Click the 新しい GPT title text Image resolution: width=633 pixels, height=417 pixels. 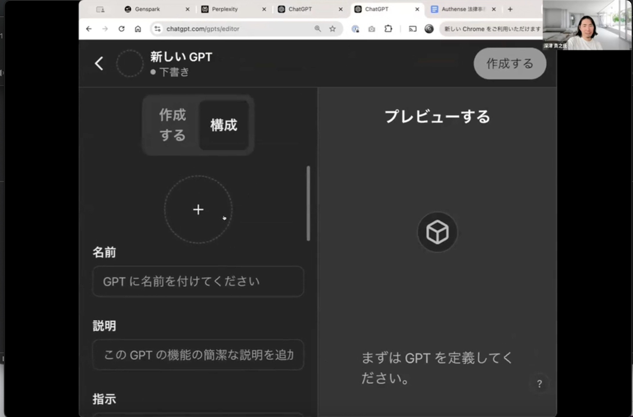pyautogui.click(x=181, y=57)
